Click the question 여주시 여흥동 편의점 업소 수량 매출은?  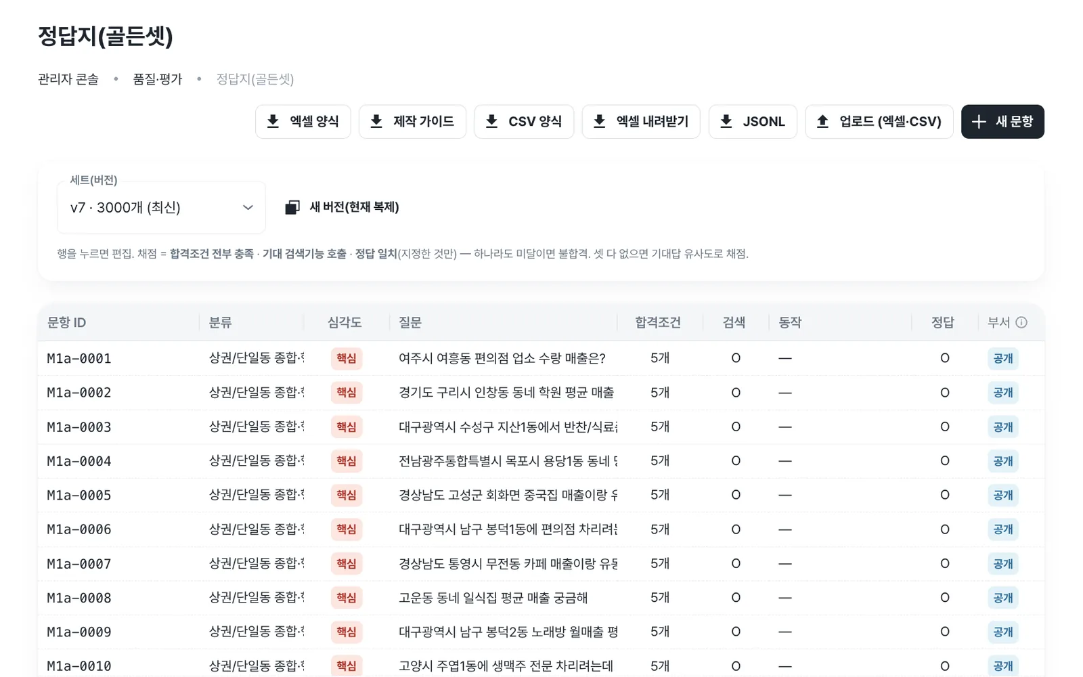tap(502, 358)
